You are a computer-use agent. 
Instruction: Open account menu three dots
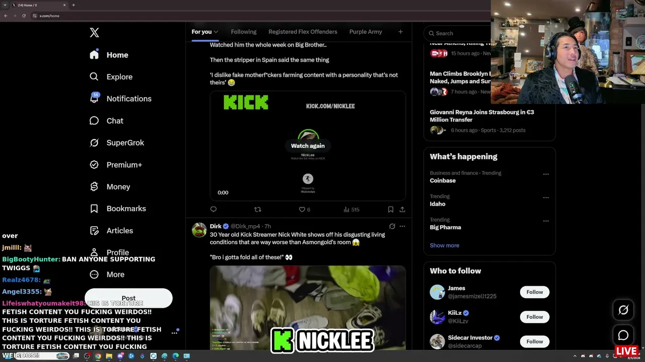coord(174,332)
